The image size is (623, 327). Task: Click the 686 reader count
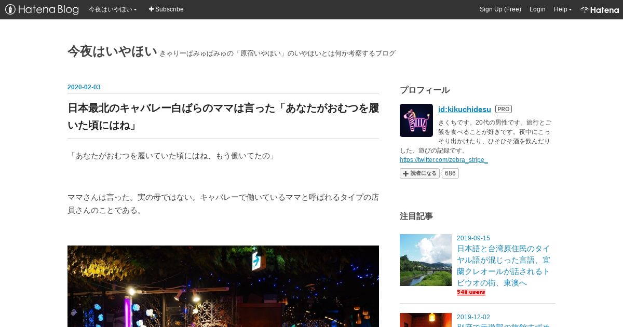(x=450, y=173)
